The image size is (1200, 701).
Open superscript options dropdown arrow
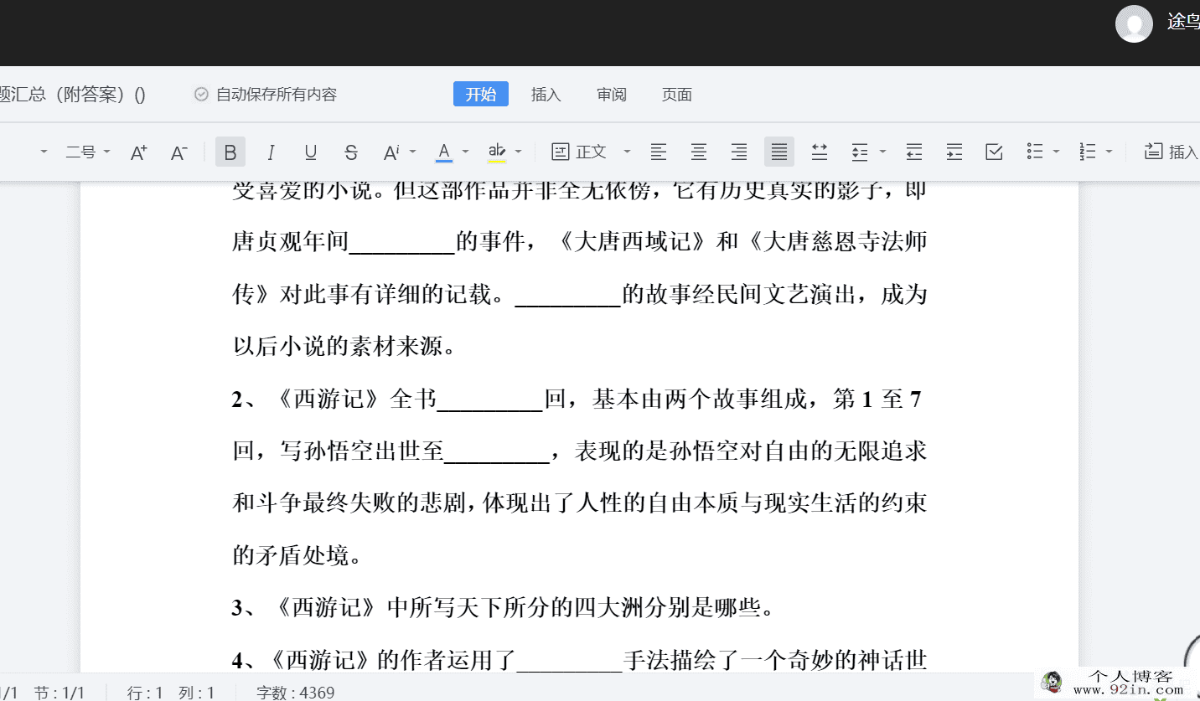pyautogui.click(x=412, y=152)
